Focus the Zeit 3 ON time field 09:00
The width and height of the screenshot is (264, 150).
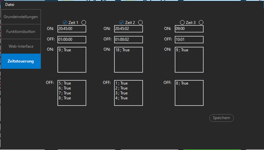pos(189,29)
